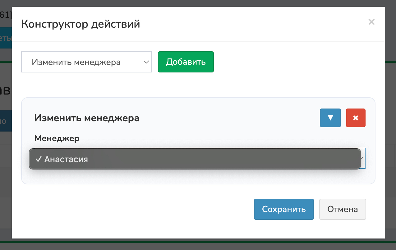
Task: Click the teal button ending in "еты" behind dialog
Action: (6, 38)
